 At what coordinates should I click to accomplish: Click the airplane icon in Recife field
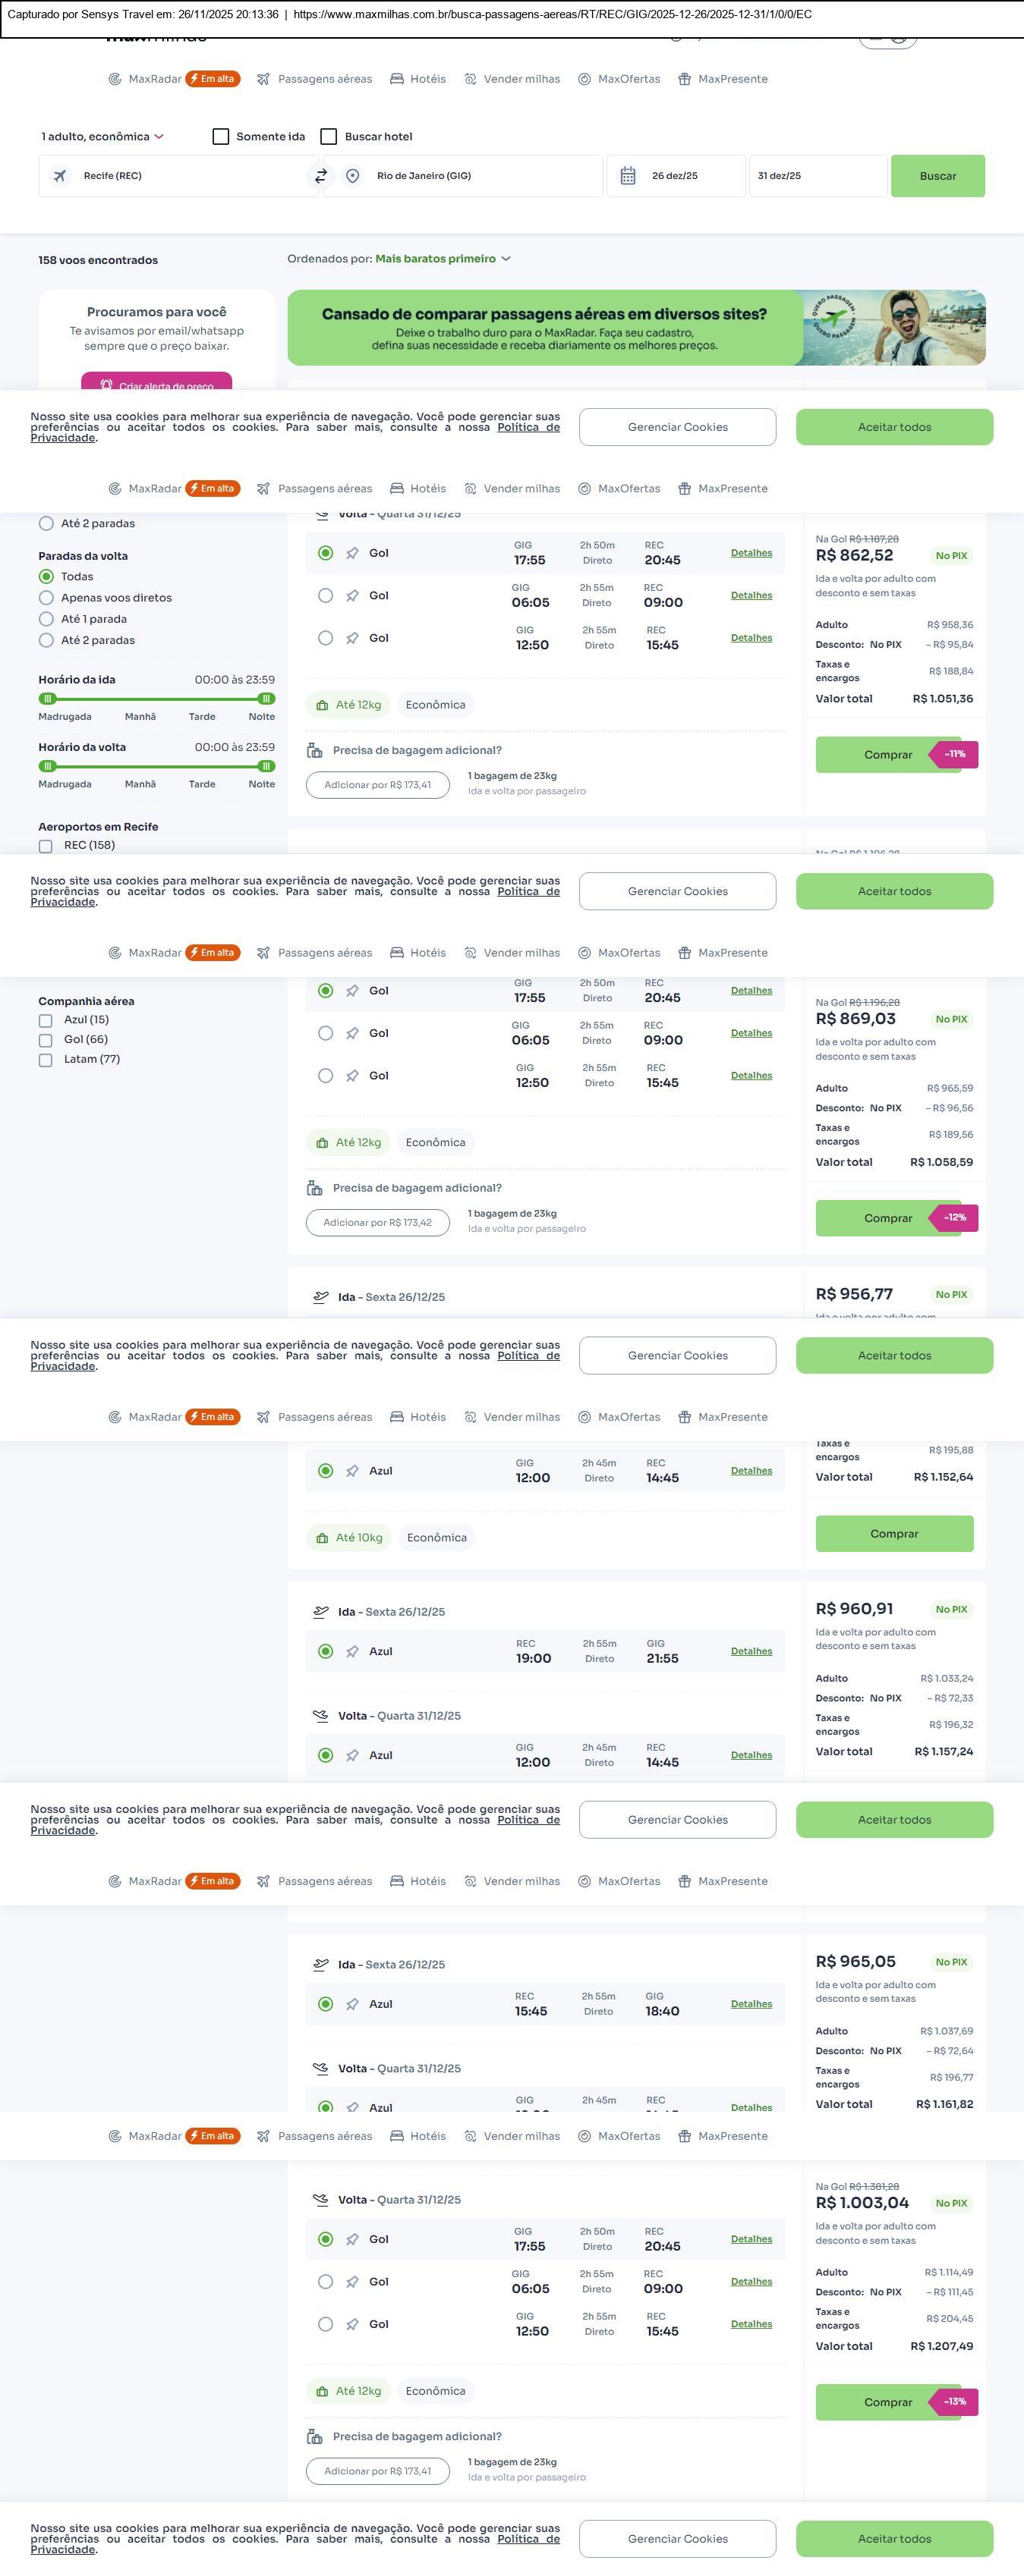(x=60, y=176)
